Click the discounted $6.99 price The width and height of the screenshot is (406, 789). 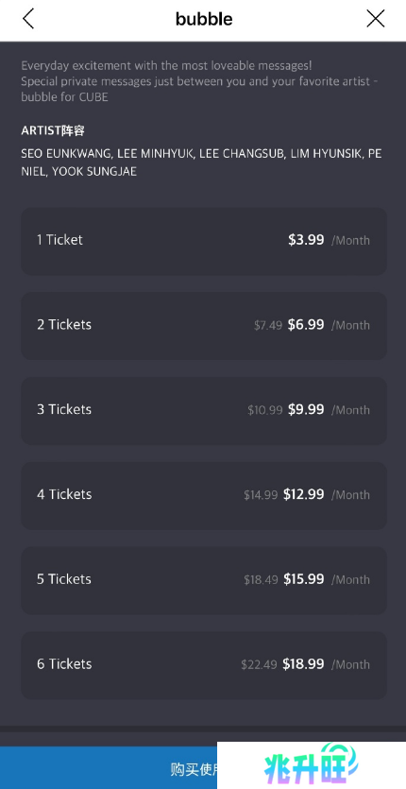306,324
